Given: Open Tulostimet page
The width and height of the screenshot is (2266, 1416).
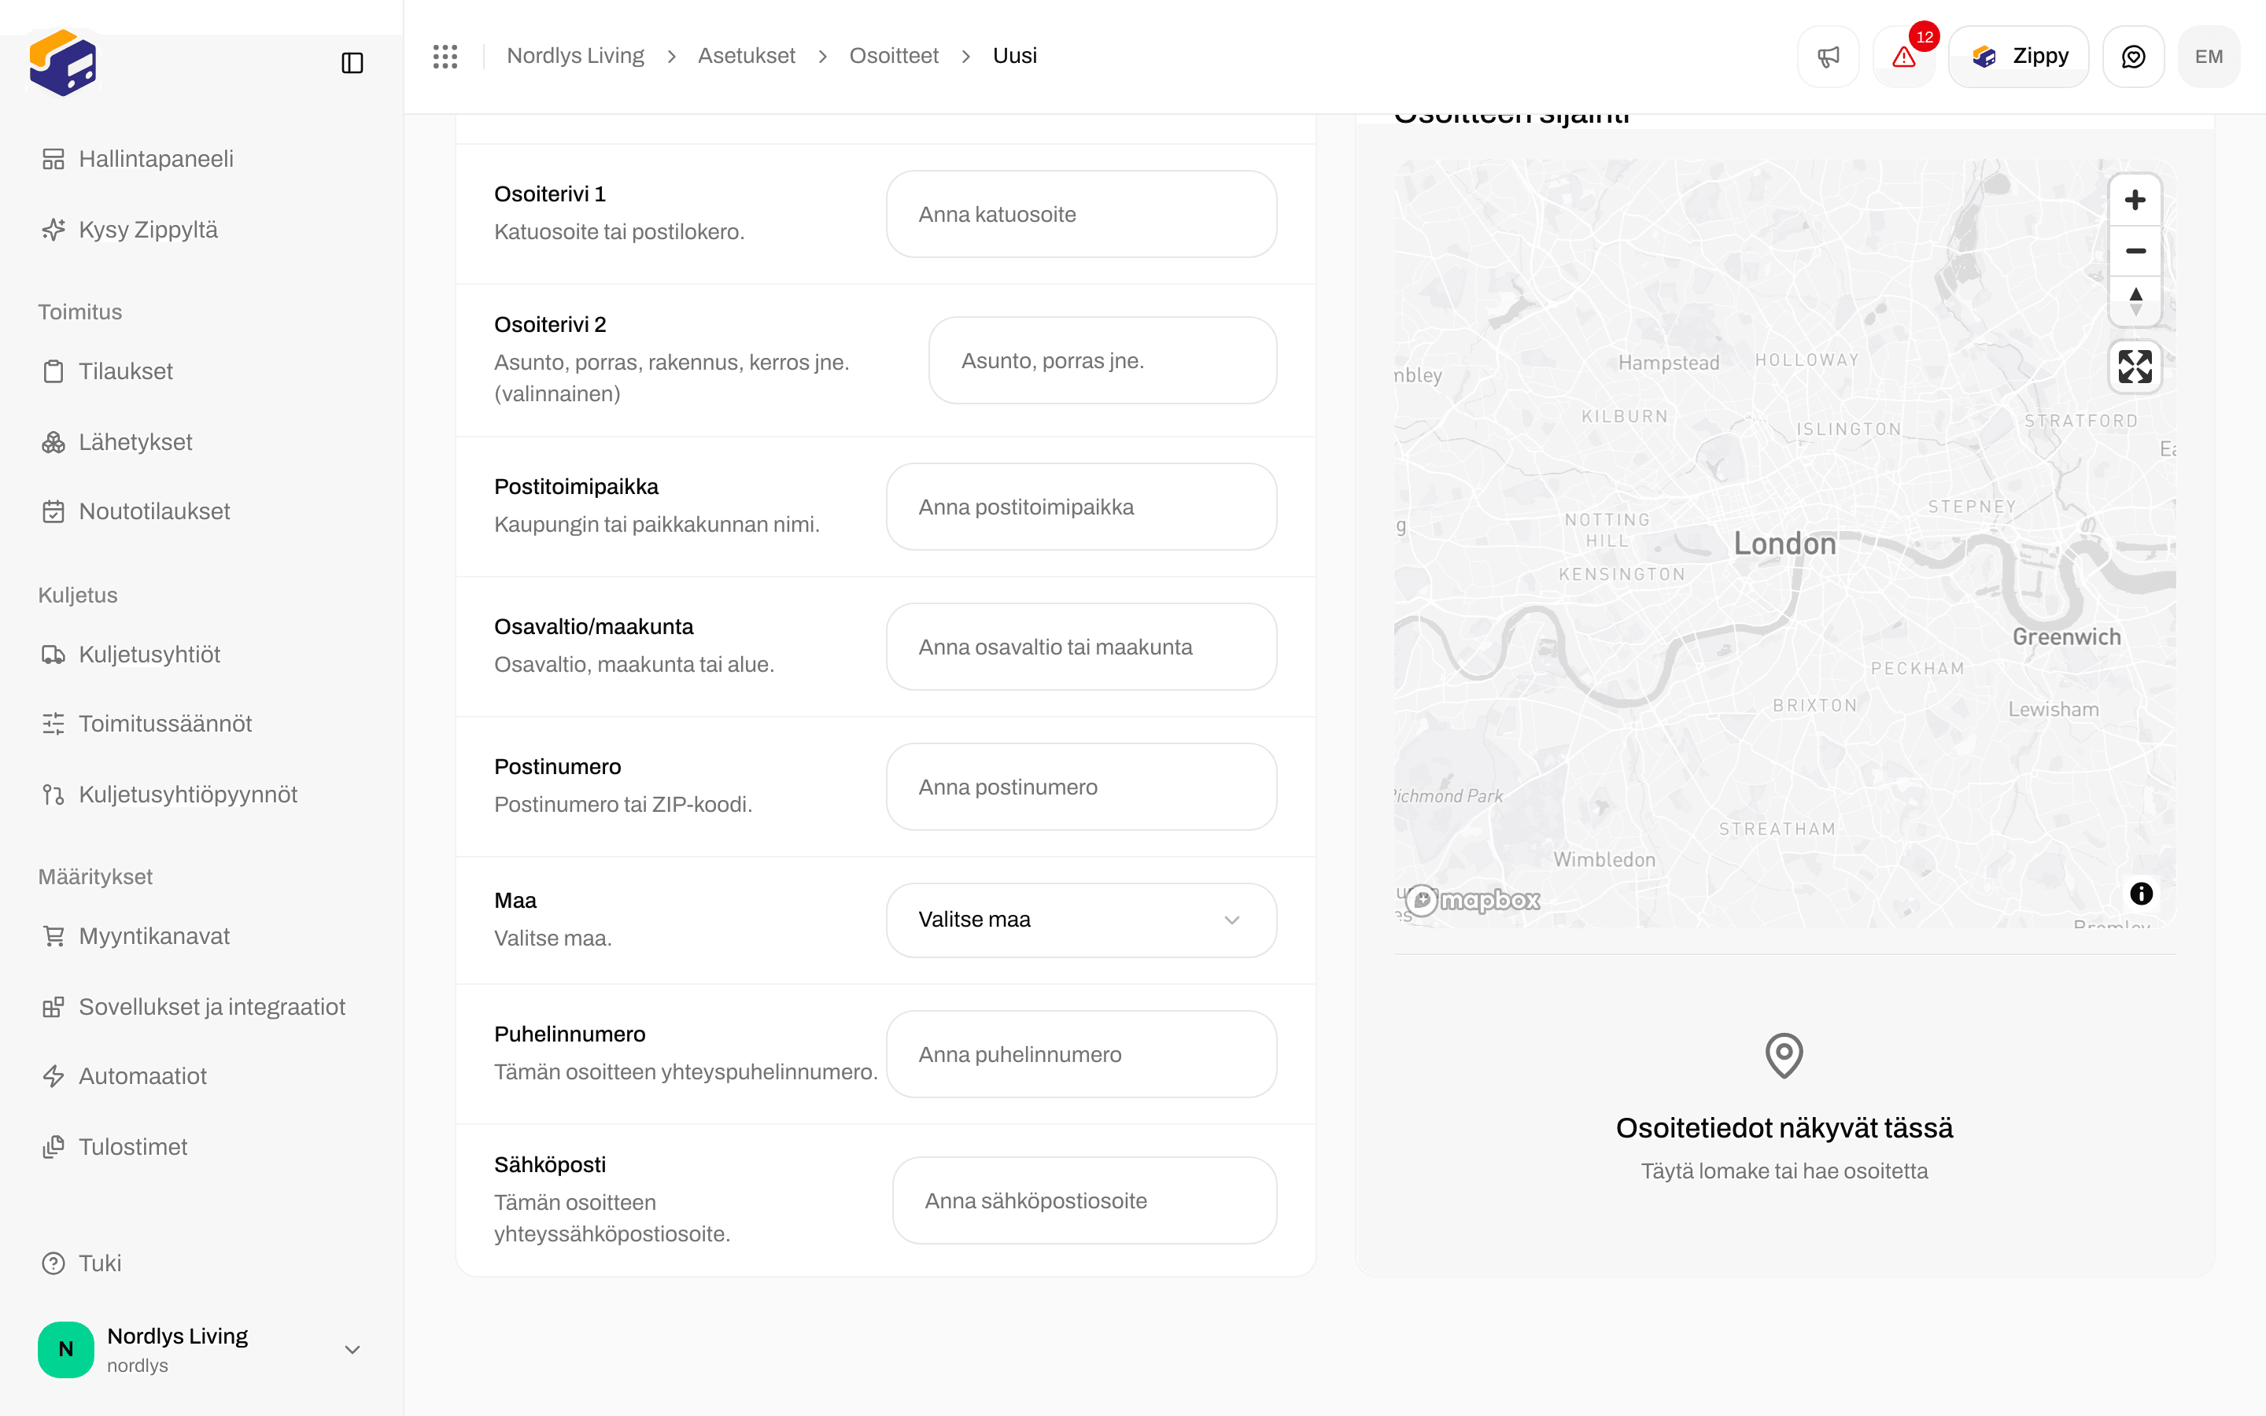Looking at the screenshot, I should (x=201, y=1146).
